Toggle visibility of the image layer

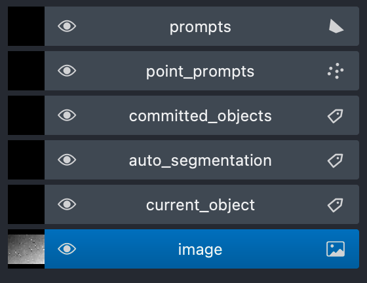[67, 249]
